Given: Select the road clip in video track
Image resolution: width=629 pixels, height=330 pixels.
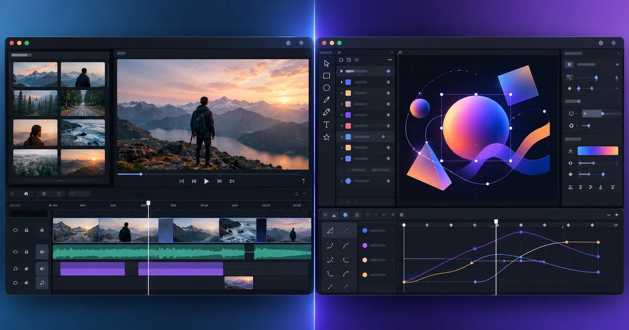Looking at the screenshot, I should (x=76, y=230).
